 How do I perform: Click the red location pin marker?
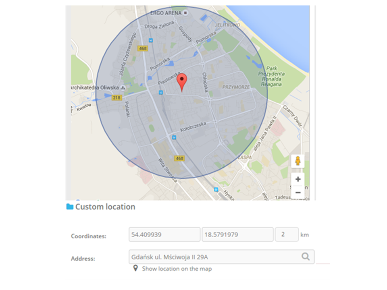coord(182,82)
